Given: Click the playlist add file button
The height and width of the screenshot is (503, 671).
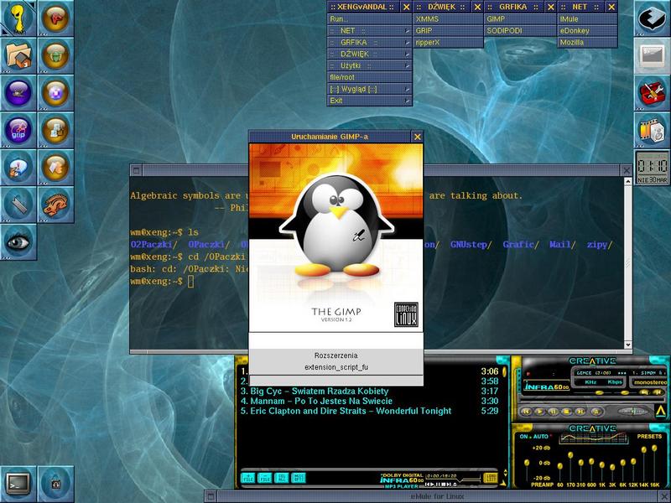Looking at the screenshot, I should point(247,478).
